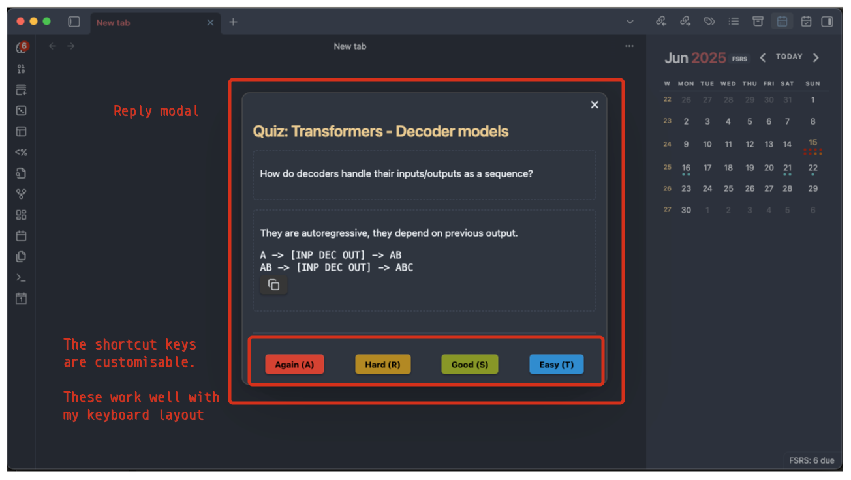Copy the code block in answer
851x480 pixels.
click(x=273, y=285)
